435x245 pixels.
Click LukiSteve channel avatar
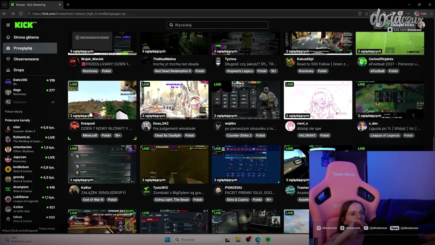(8, 199)
